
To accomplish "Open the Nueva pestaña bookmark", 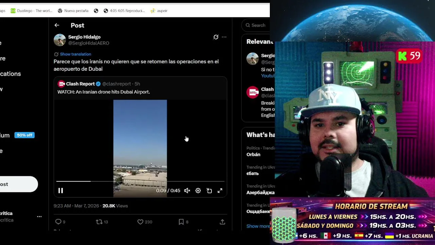I will (x=73, y=11).
